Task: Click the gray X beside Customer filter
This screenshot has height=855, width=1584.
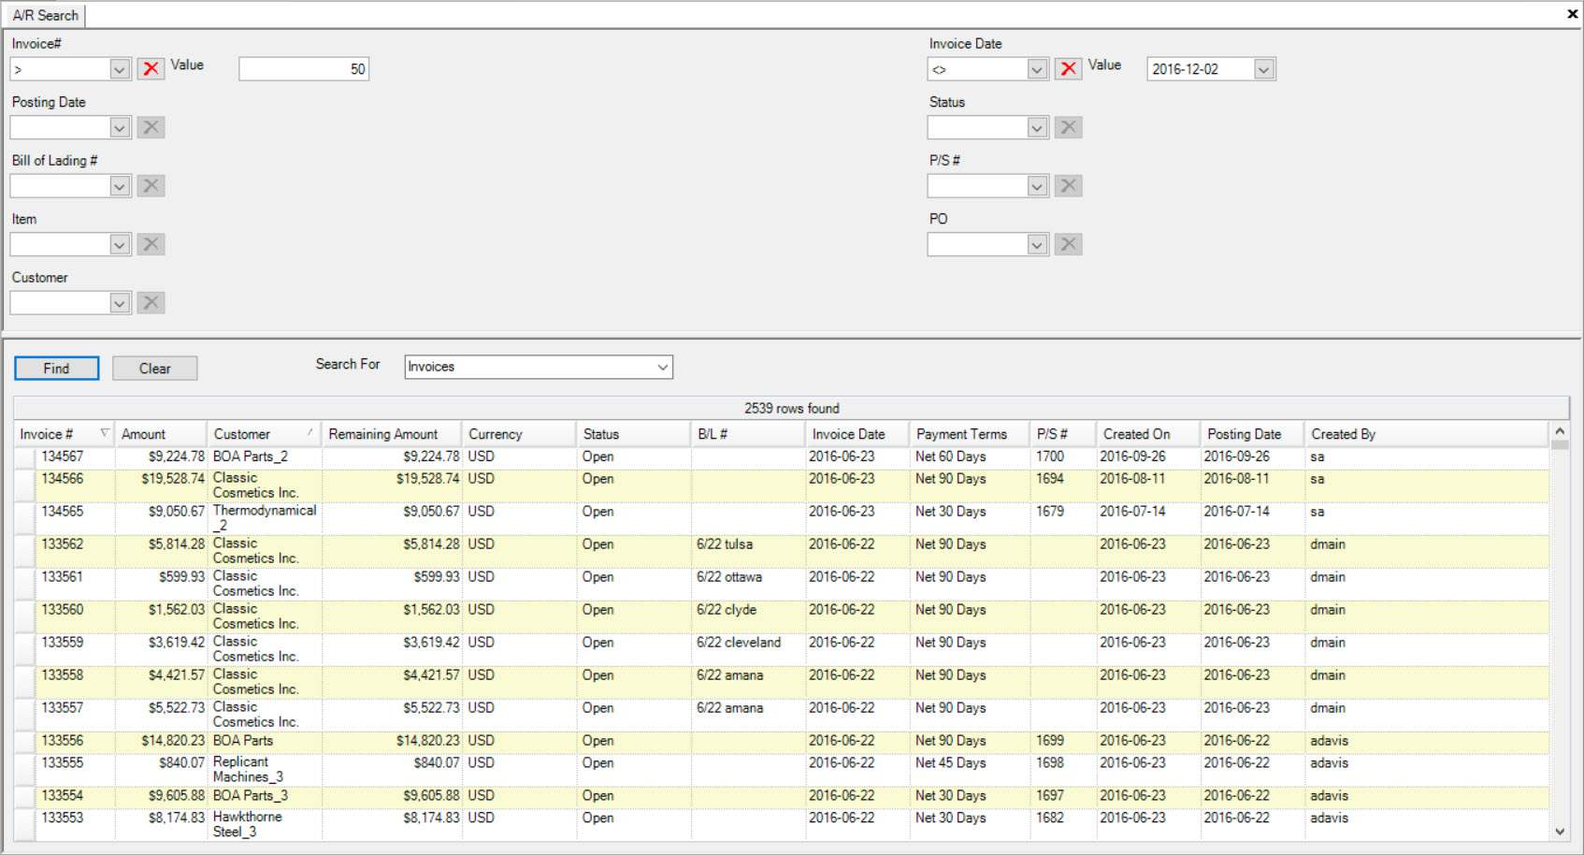Action: [151, 302]
